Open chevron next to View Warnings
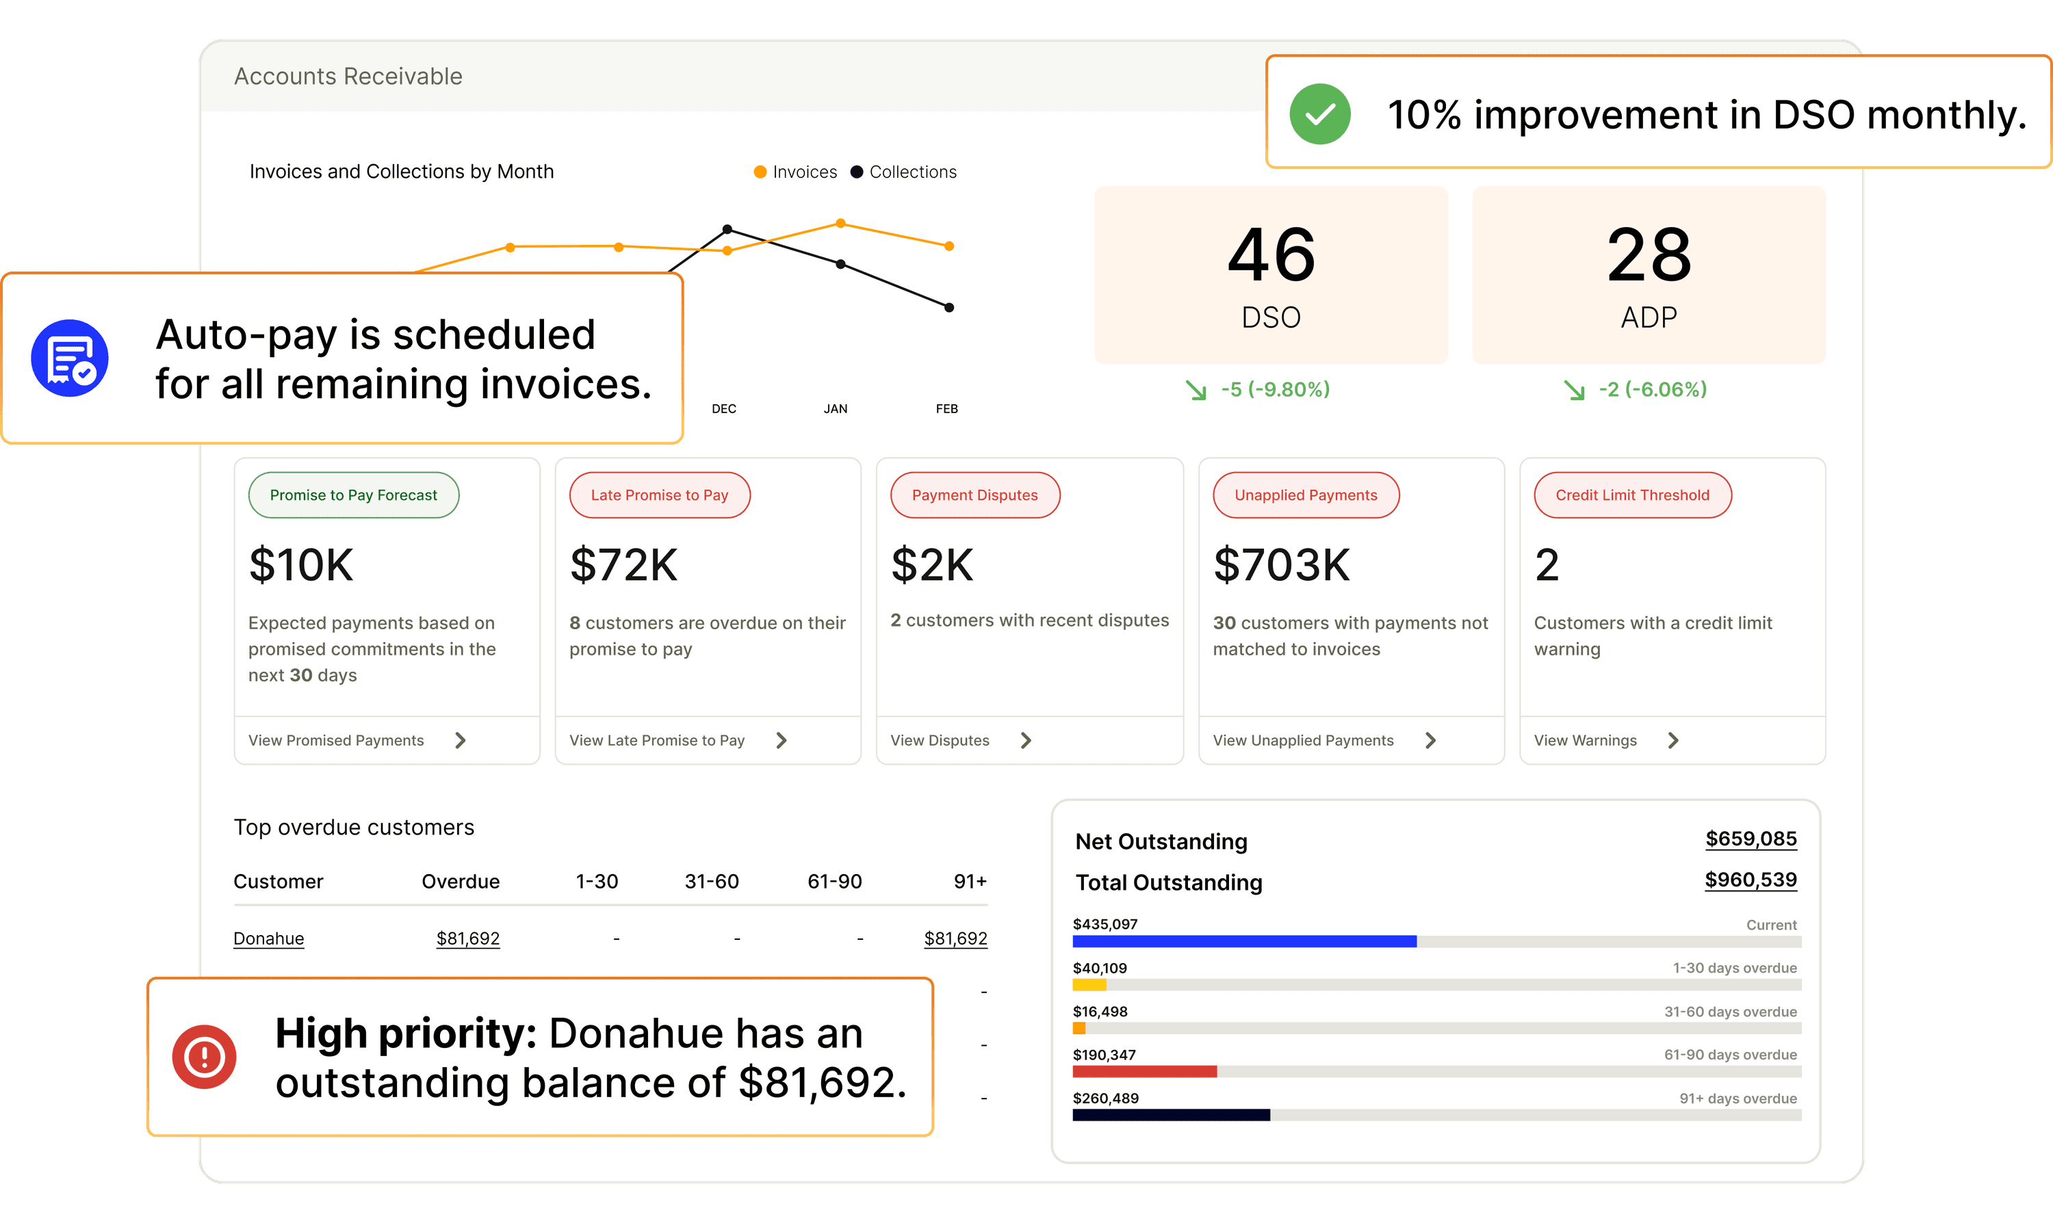 pos(1673,740)
